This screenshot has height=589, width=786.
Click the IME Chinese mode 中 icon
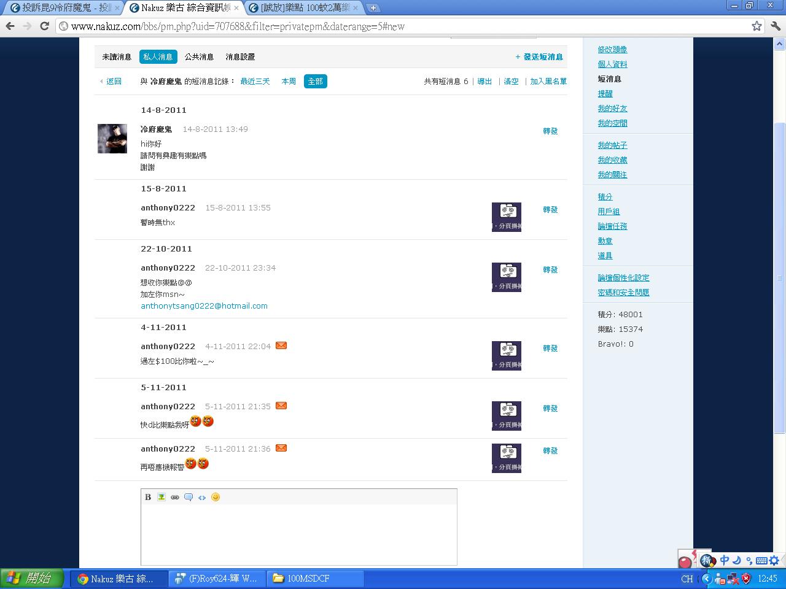click(725, 560)
